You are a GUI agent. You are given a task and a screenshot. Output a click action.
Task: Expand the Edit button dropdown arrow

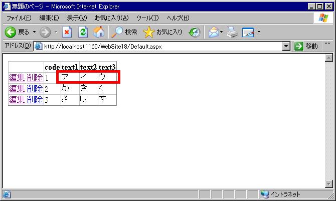tap(259, 32)
